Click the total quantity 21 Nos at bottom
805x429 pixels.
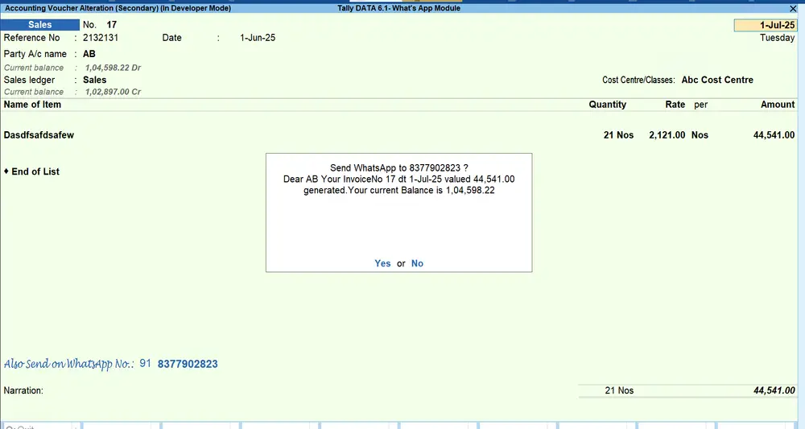click(619, 391)
